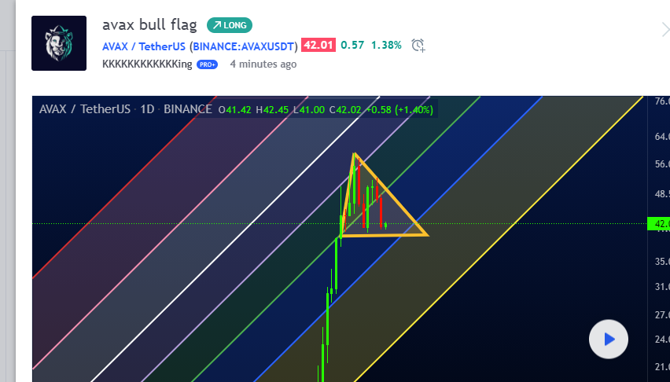
Task: Click the '4 minutes ago' timestamp
Action: tap(263, 64)
